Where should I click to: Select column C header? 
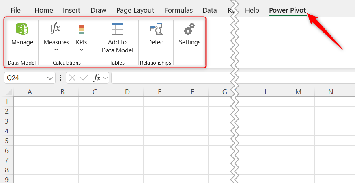click(95, 92)
